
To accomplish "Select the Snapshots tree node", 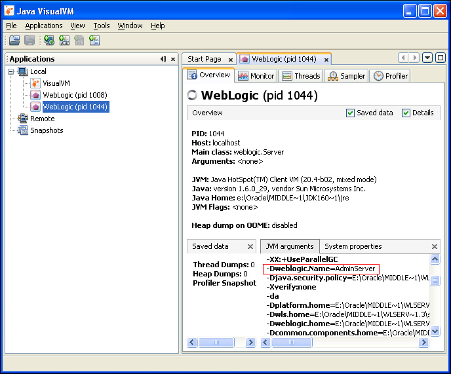I will 47,130.
